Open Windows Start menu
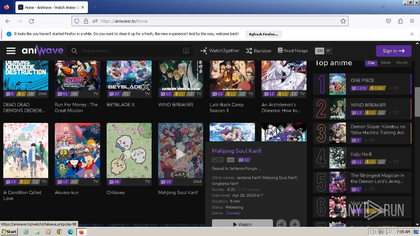 (x=9, y=232)
